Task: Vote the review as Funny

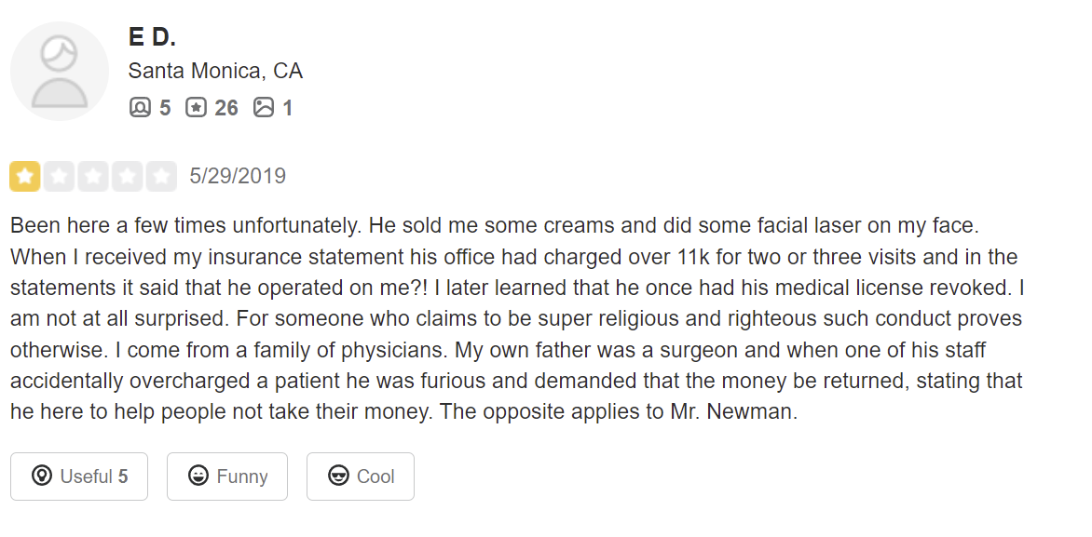Action: [227, 477]
